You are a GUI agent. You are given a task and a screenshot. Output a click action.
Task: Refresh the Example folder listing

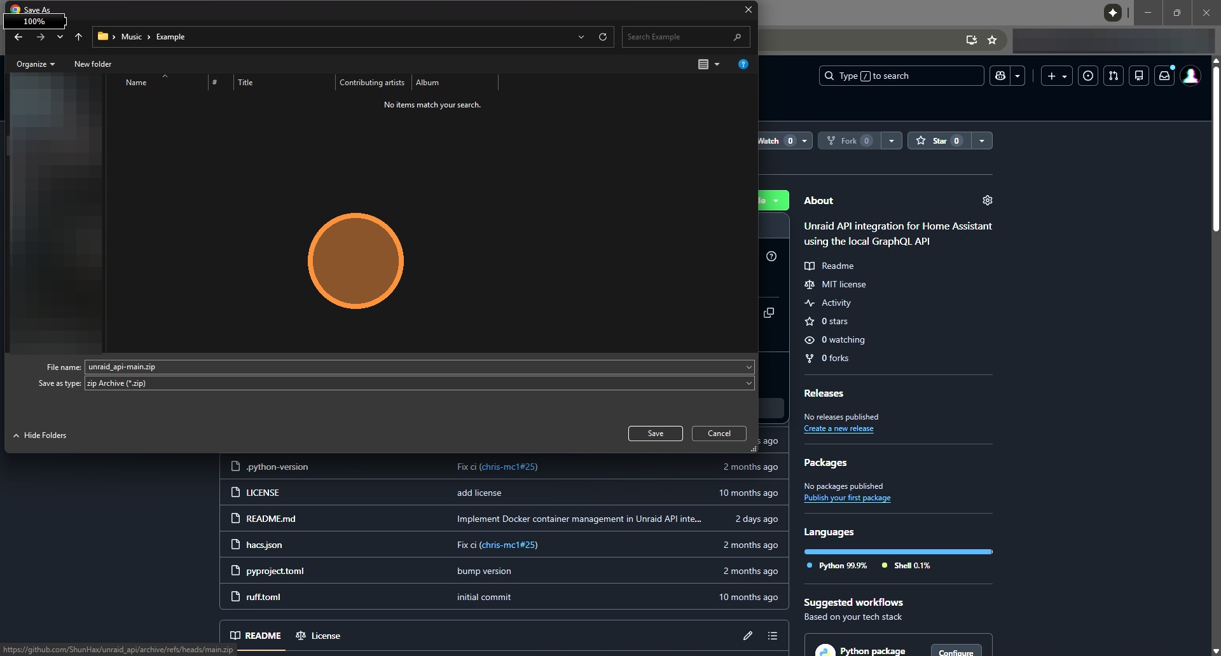[602, 37]
